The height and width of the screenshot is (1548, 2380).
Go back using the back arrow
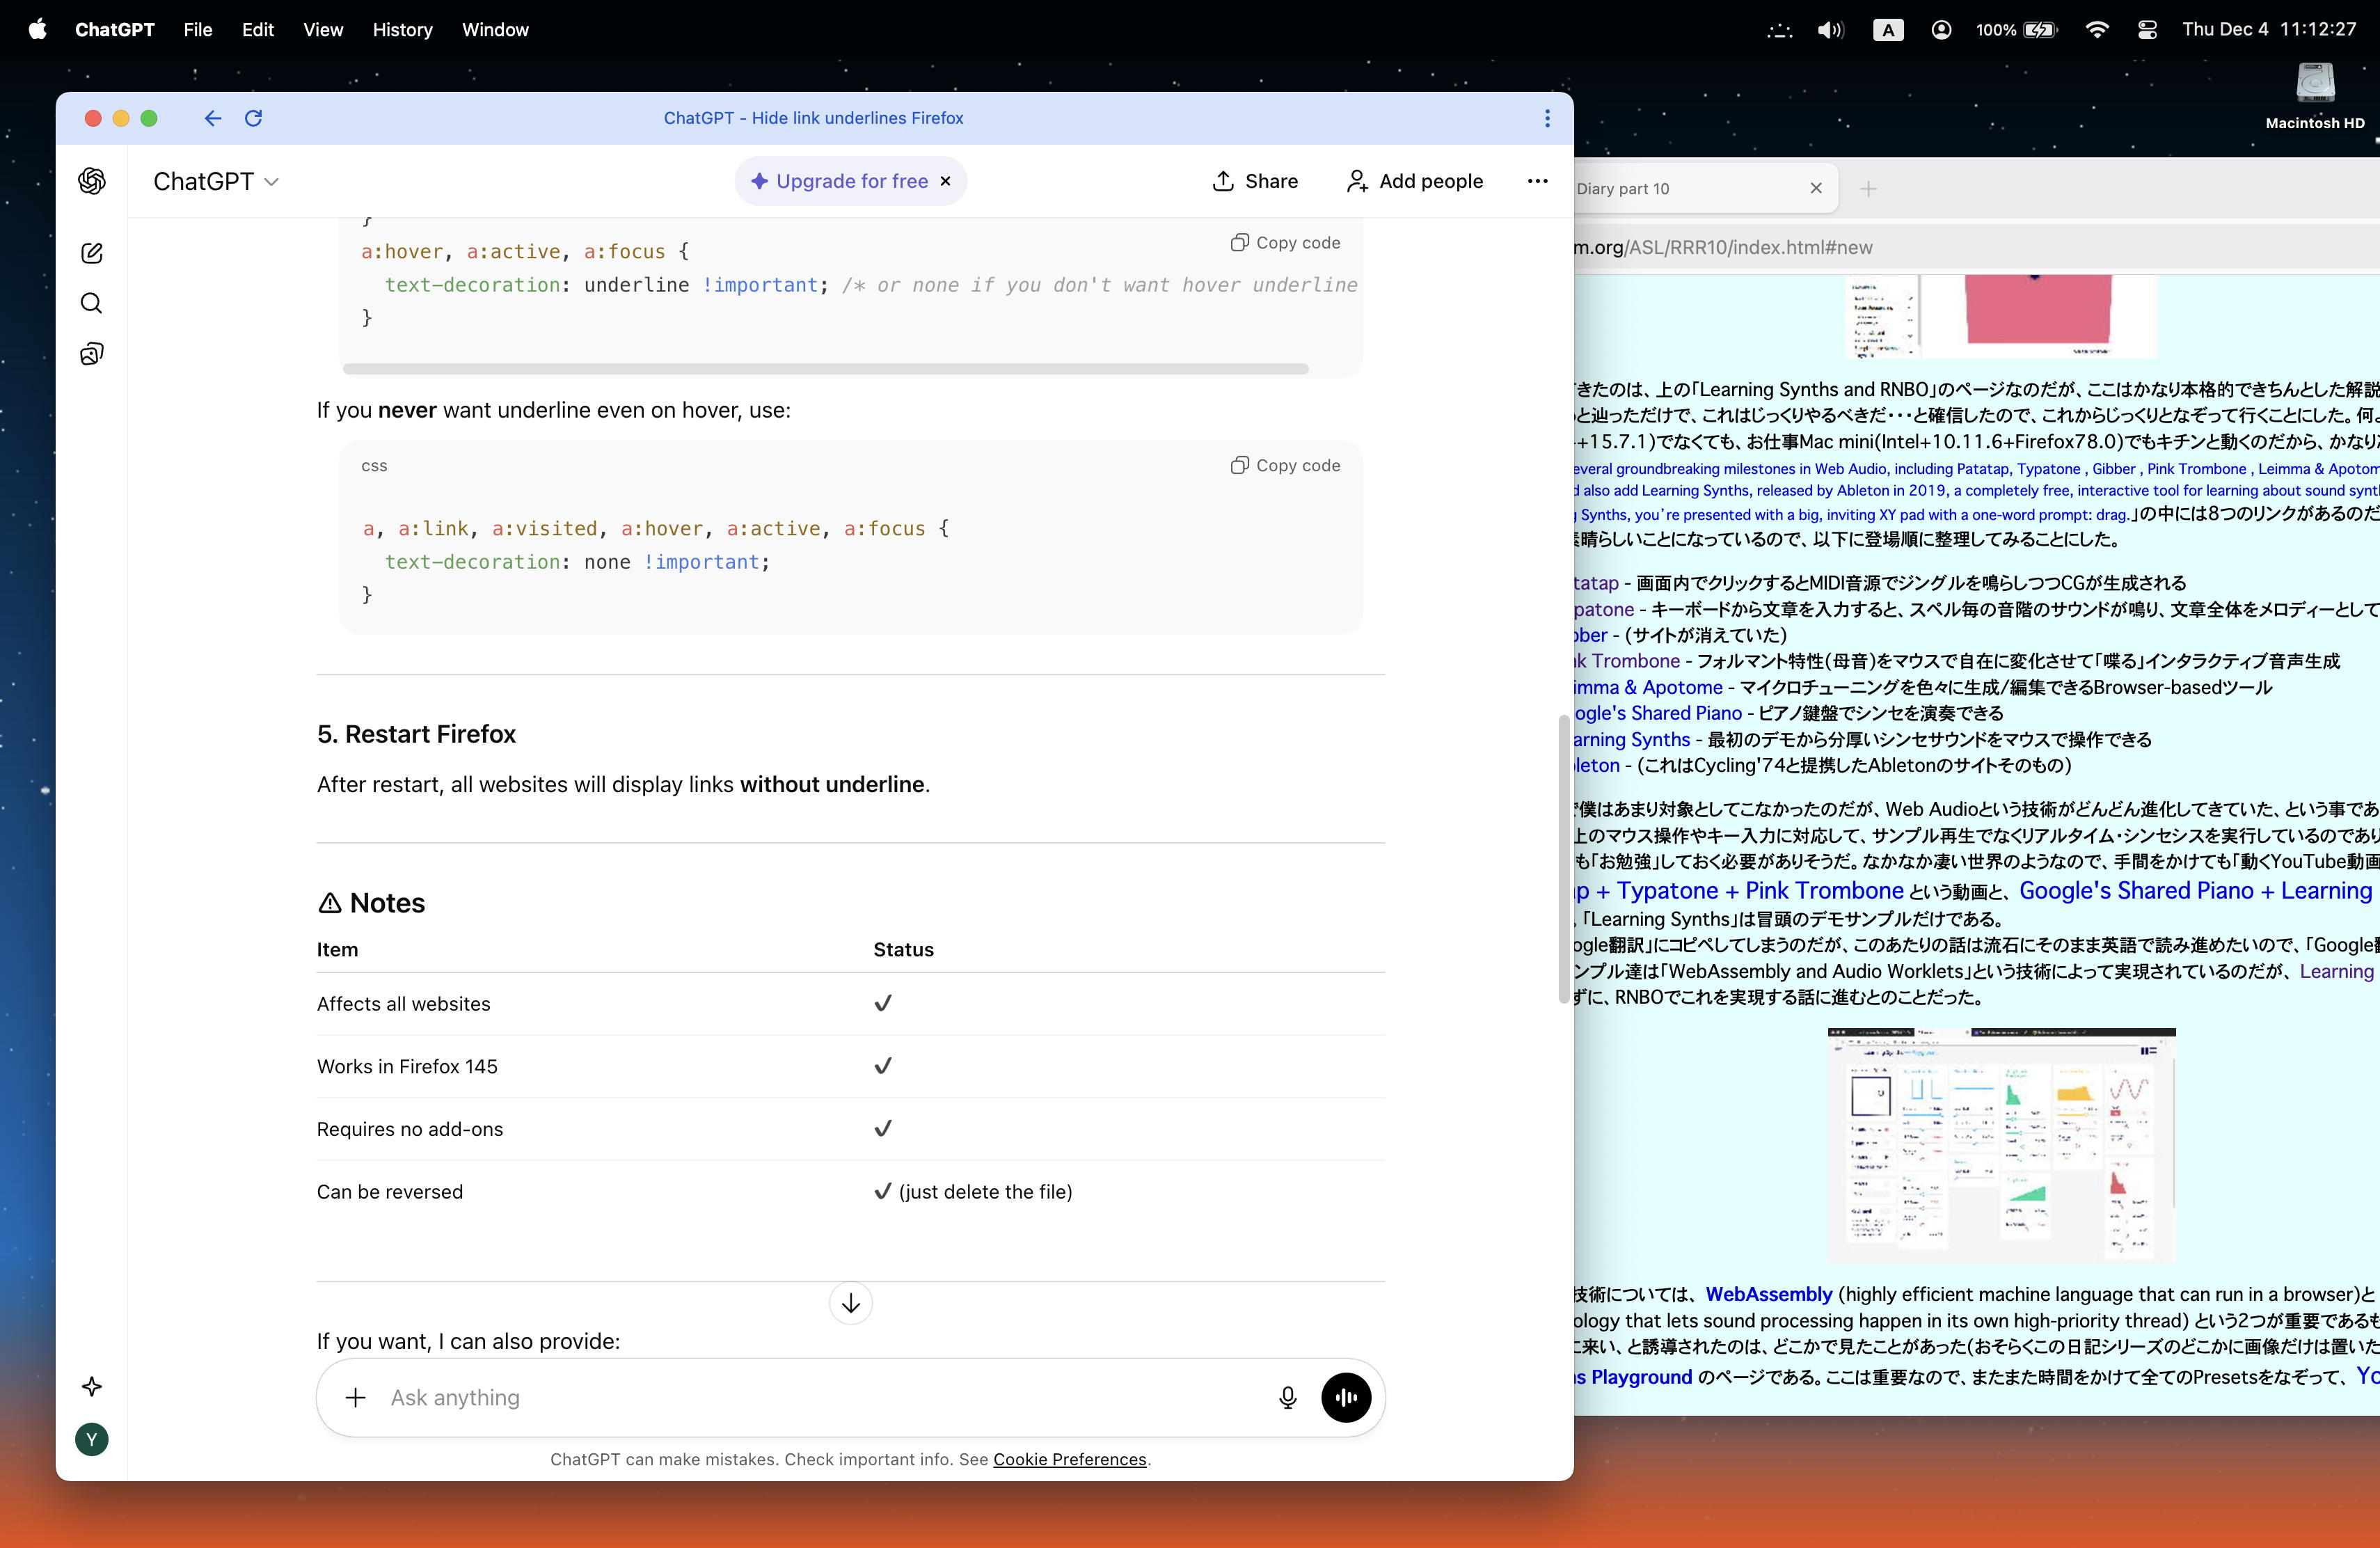213,118
